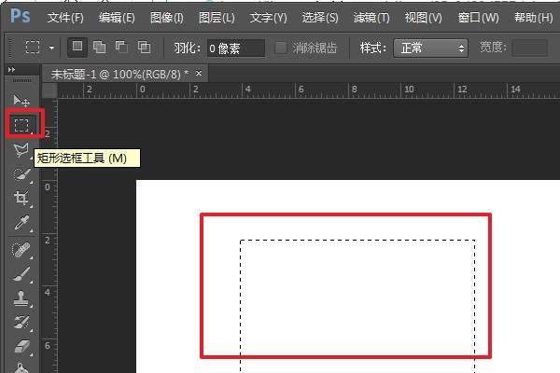Select the Healing Brush tool

pyautogui.click(x=21, y=250)
